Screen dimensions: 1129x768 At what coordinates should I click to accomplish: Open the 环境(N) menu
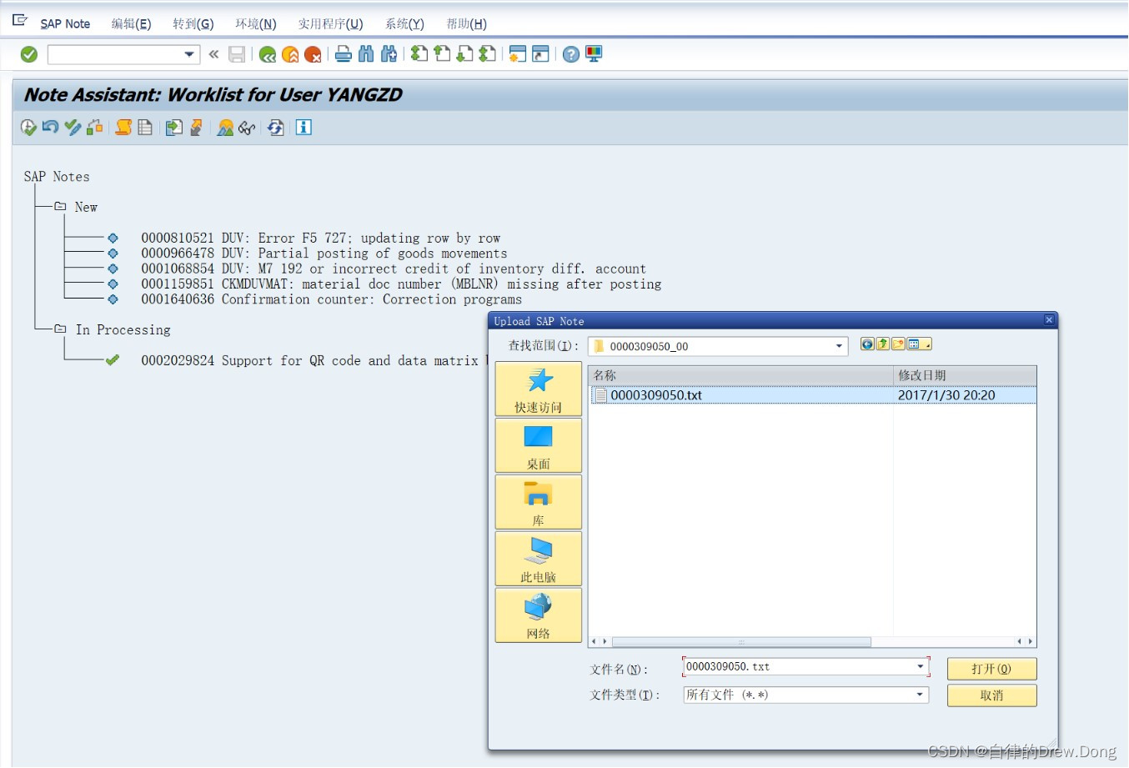[x=256, y=23]
